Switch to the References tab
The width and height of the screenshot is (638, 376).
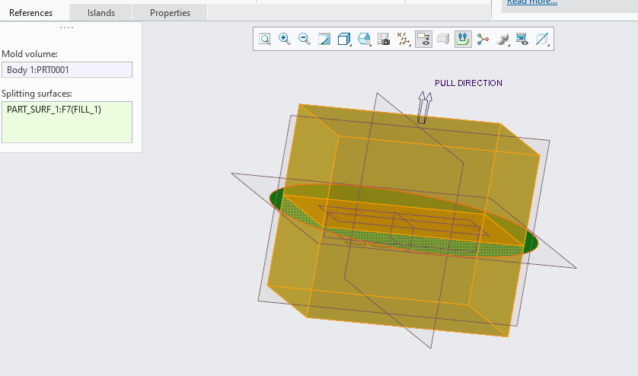pyautogui.click(x=31, y=13)
